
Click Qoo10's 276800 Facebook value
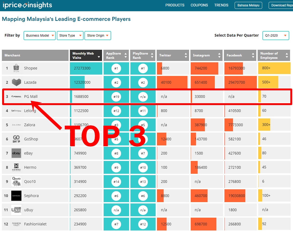pyautogui.click(x=235, y=182)
